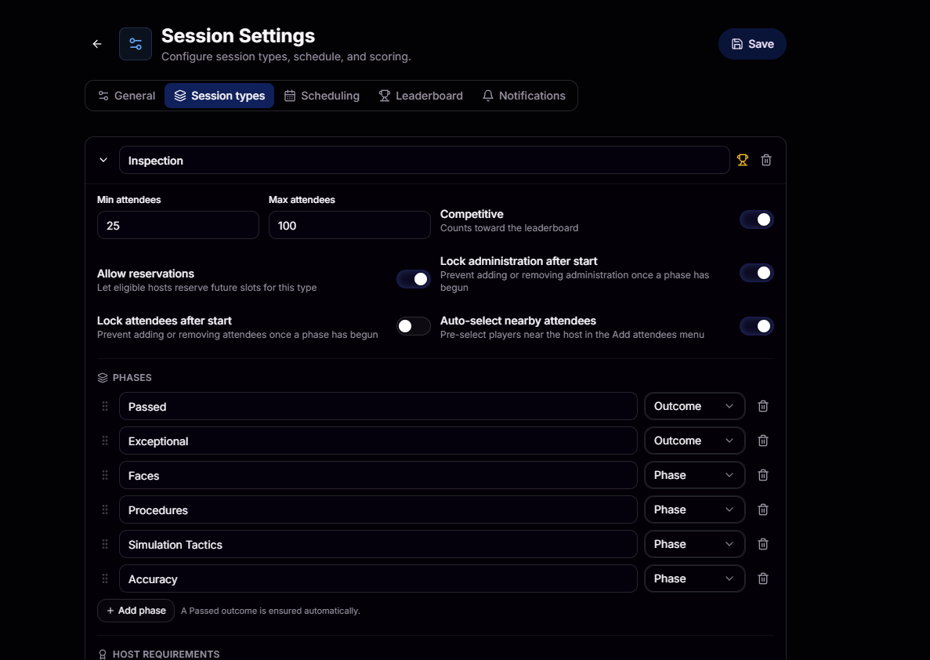
Task: Delete the Passed phase row
Action: [x=763, y=406]
